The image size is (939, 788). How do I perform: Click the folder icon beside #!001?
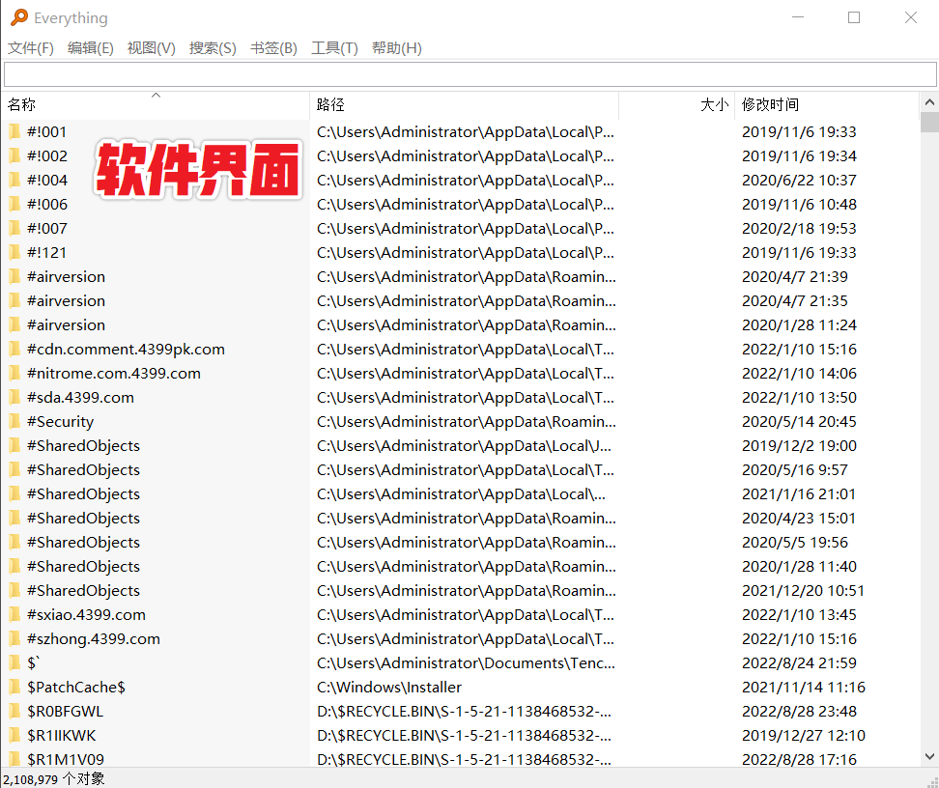[16, 131]
